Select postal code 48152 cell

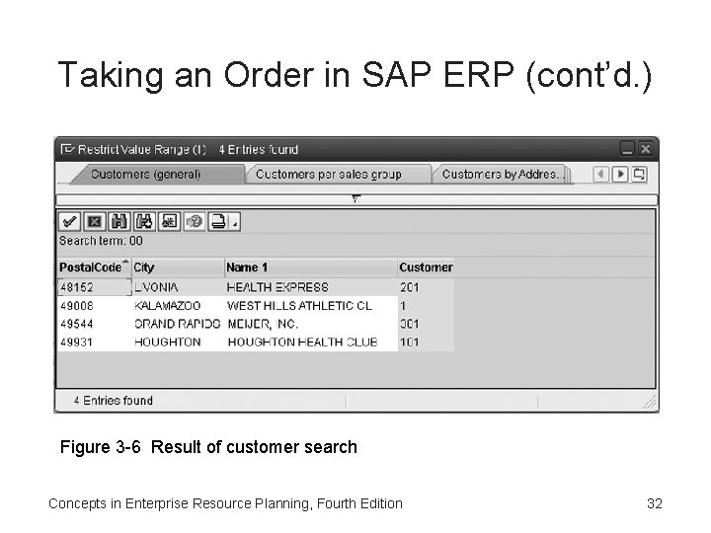coord(94,287)
